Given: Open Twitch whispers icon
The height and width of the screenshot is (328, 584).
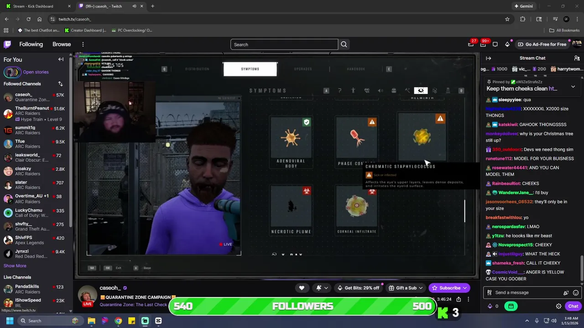Looking at the screenshot, I should pos(495,44).
